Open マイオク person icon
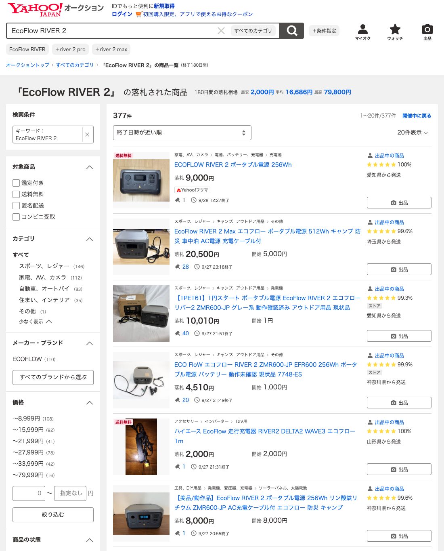This screenshot has width=444, height=551. point(362,32)
